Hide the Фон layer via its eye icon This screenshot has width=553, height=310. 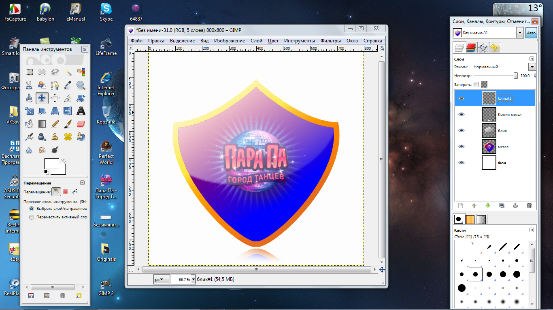[461, 163]
